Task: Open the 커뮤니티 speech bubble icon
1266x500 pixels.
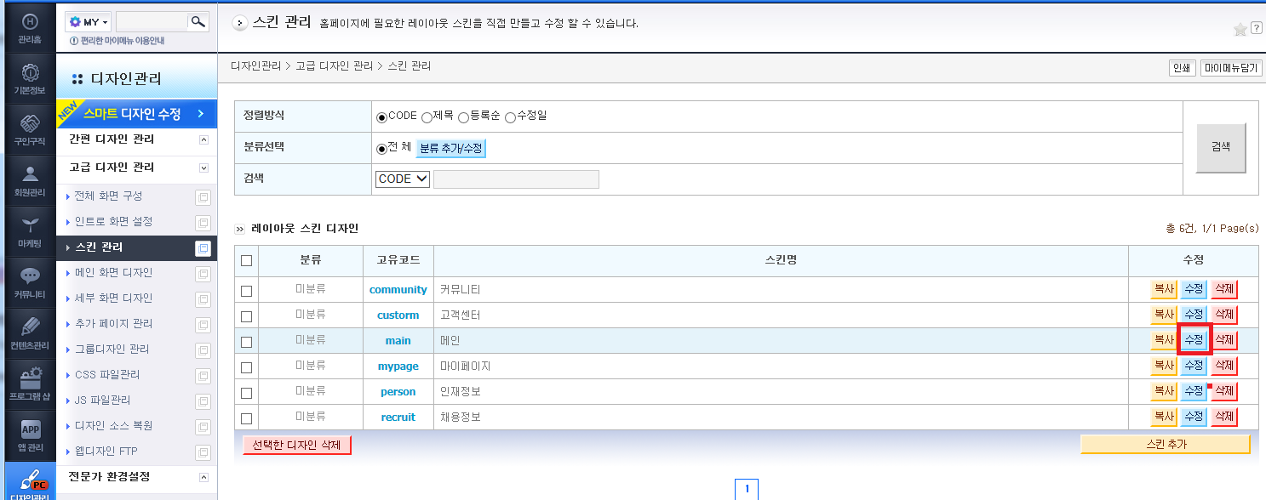Action: (x=30, y=283)
